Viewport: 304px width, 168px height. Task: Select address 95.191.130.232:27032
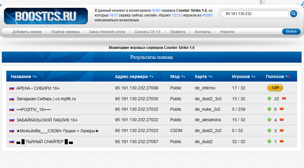137,109
